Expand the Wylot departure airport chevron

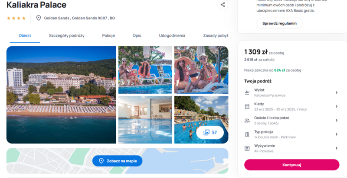(337, 92)
